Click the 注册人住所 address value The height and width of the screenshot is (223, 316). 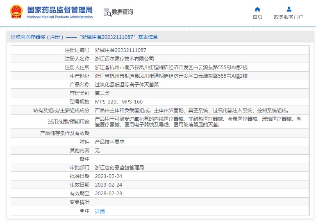click(x=171, y=68)
